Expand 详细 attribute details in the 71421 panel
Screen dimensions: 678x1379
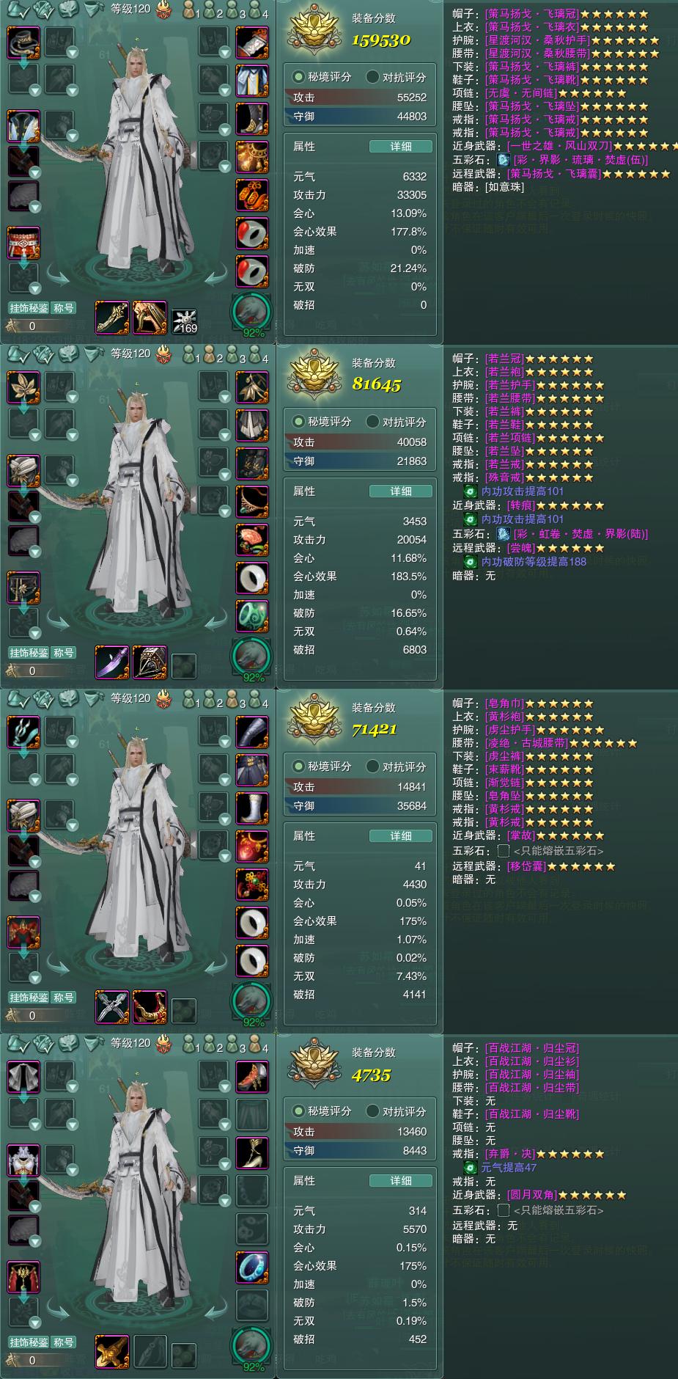pyautogui.click(x=400, y=836)
